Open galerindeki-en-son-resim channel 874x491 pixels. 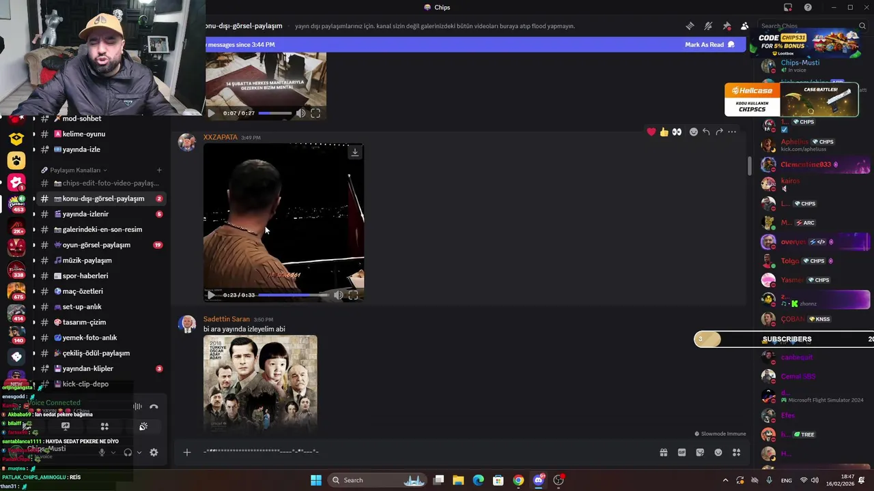point(101,230)
